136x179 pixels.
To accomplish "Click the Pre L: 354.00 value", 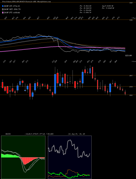I will click(85, 10).
